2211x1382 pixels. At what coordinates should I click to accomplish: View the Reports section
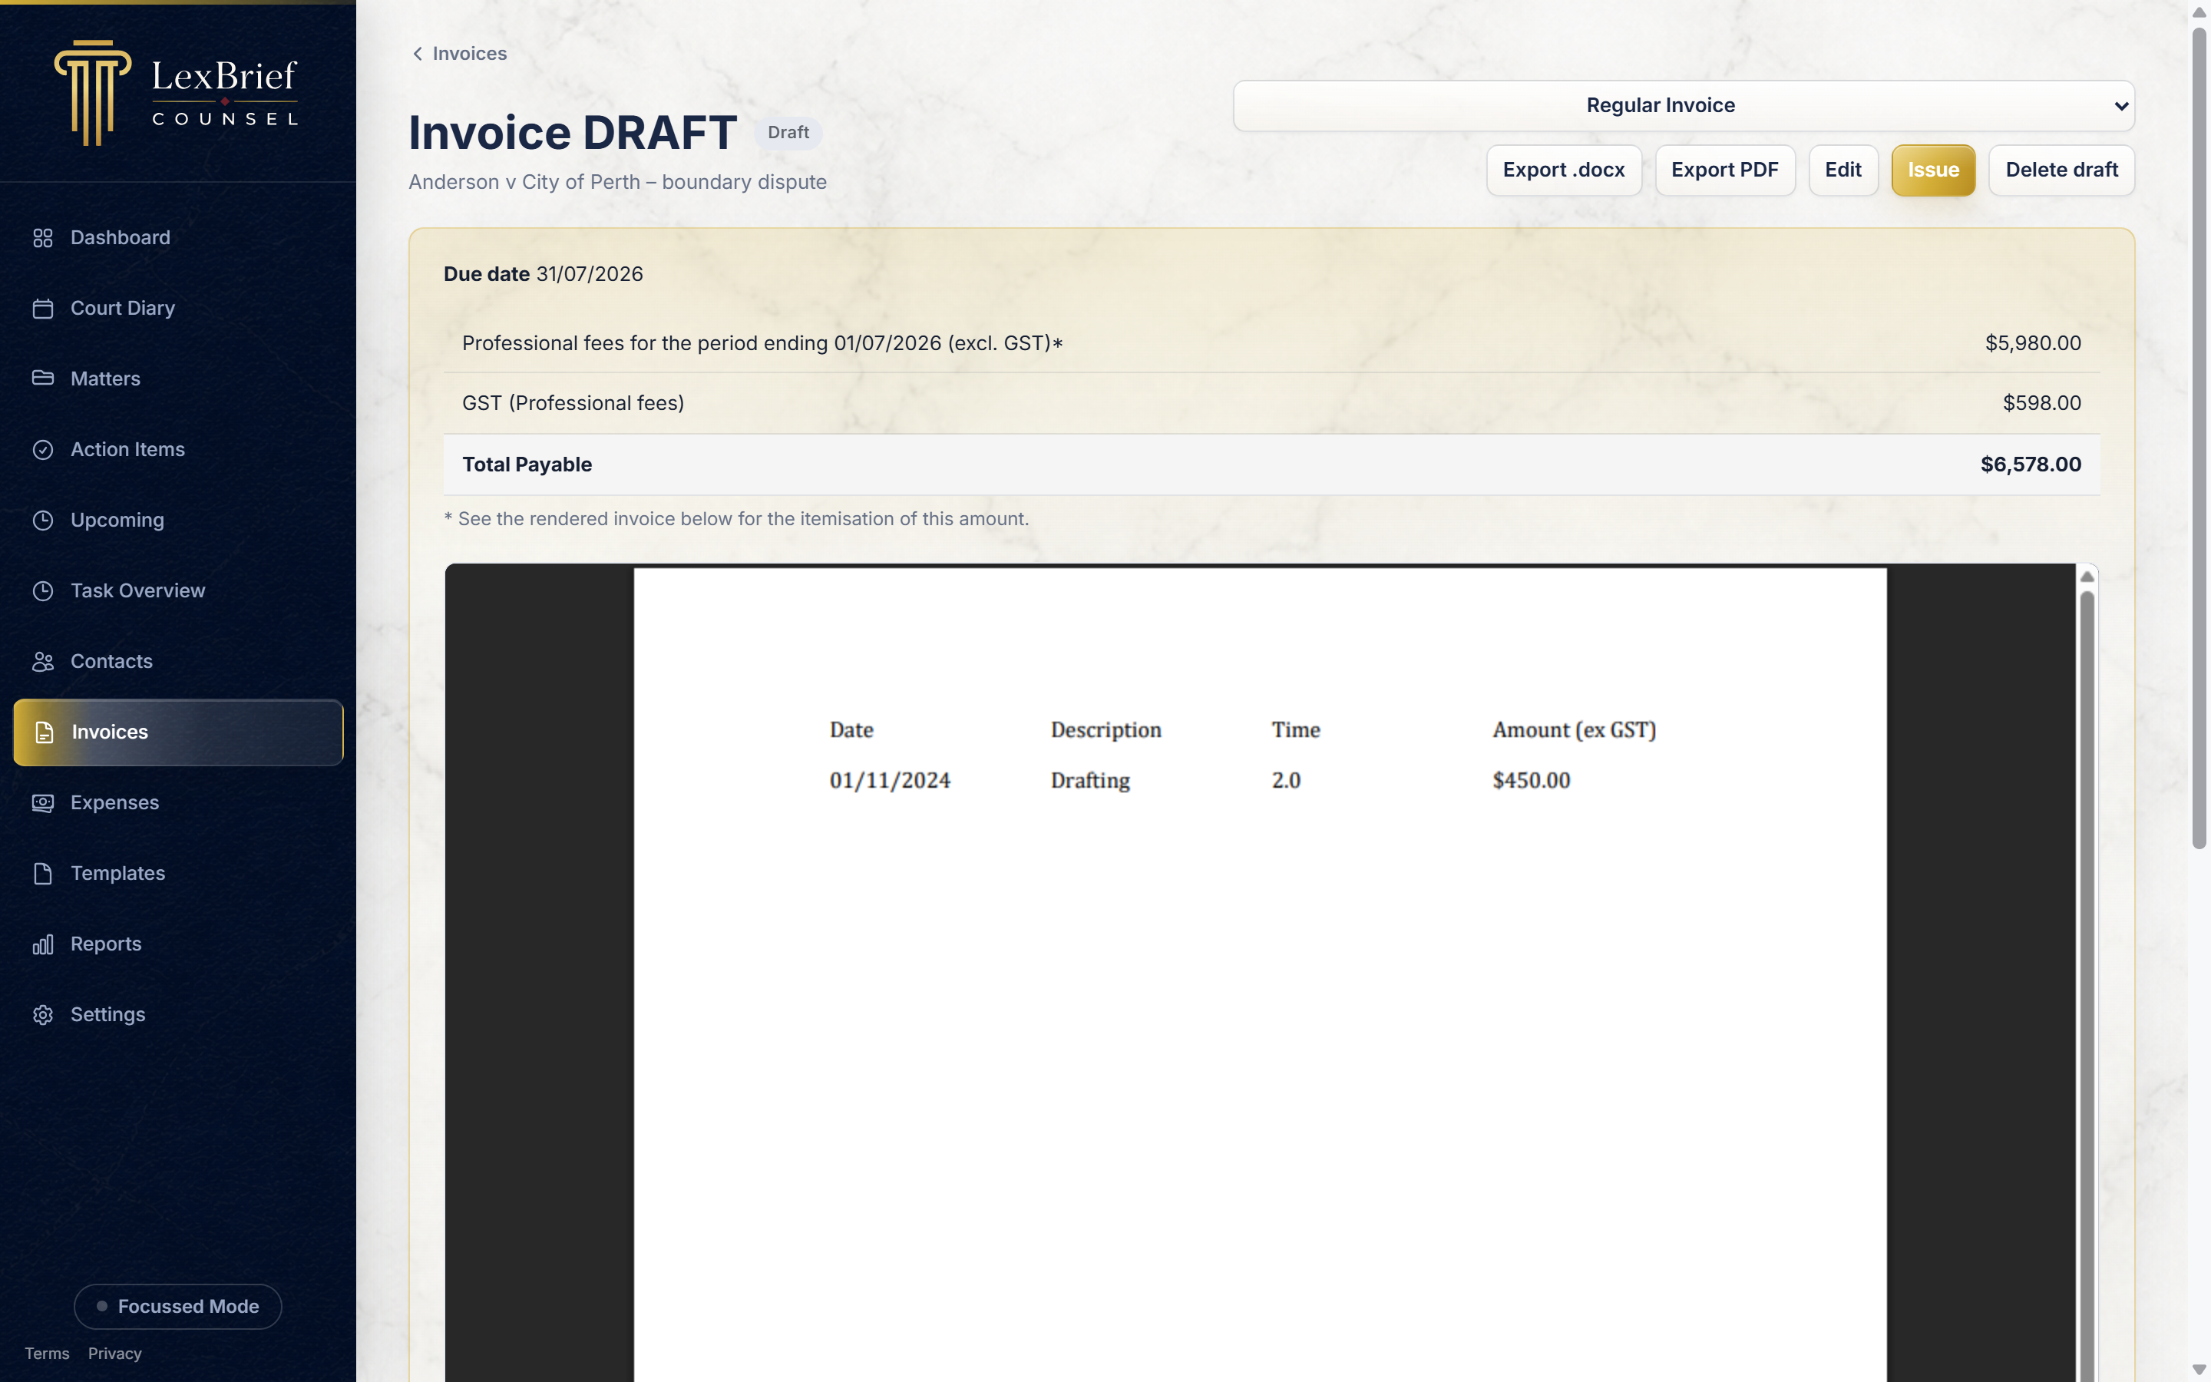178,944
